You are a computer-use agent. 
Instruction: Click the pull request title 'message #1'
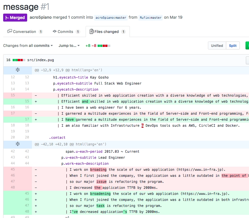(26, 7)
